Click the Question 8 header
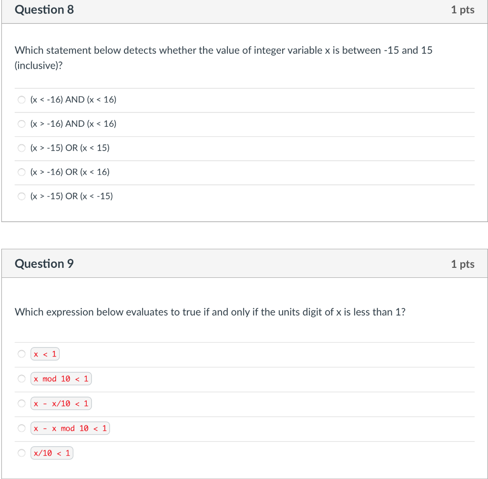 point(44,10)
